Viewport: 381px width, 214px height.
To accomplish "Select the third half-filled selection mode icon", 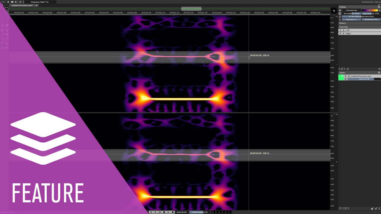I will coord(16,2).
